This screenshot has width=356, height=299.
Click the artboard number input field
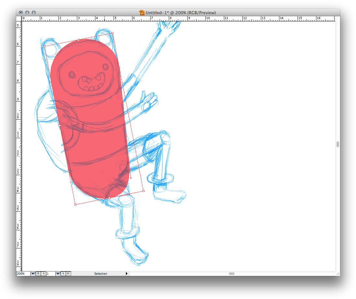(x=50, y=273)
